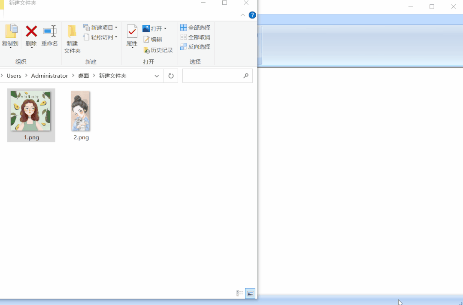Click Administrator in the address path

(x=49, y=76)
